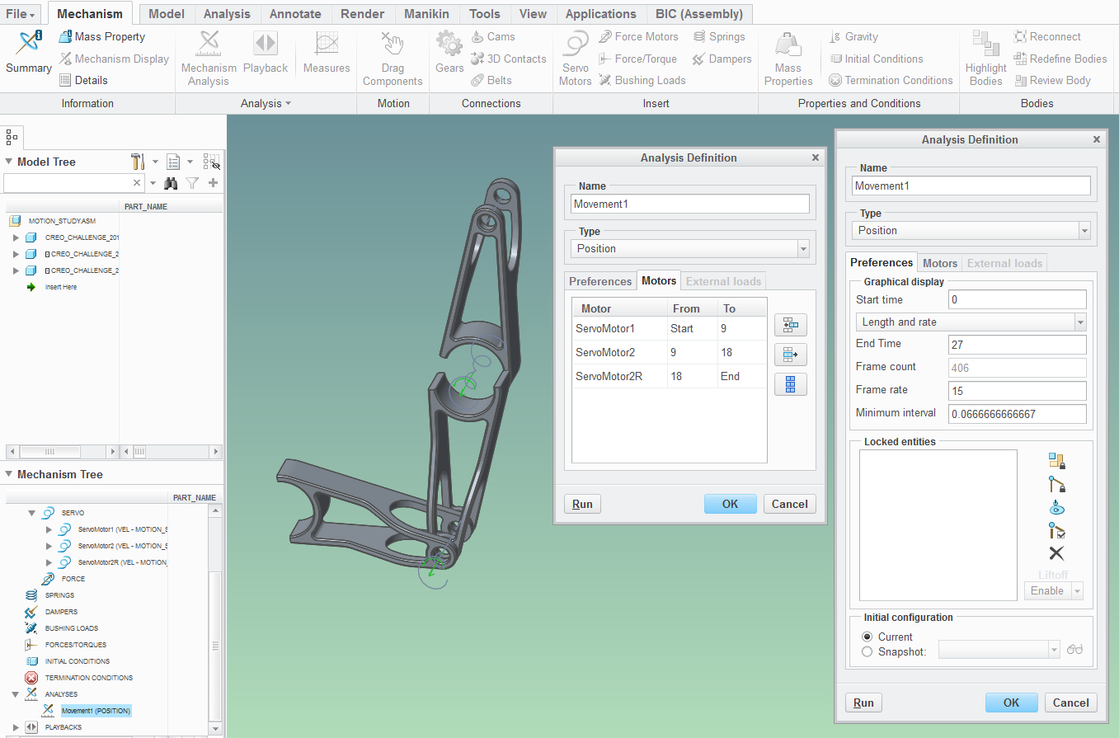This screenshot has width=1119, height=738.
Task: Open the Applications menu
Action: pyautogui.click(x=601, y=13)
